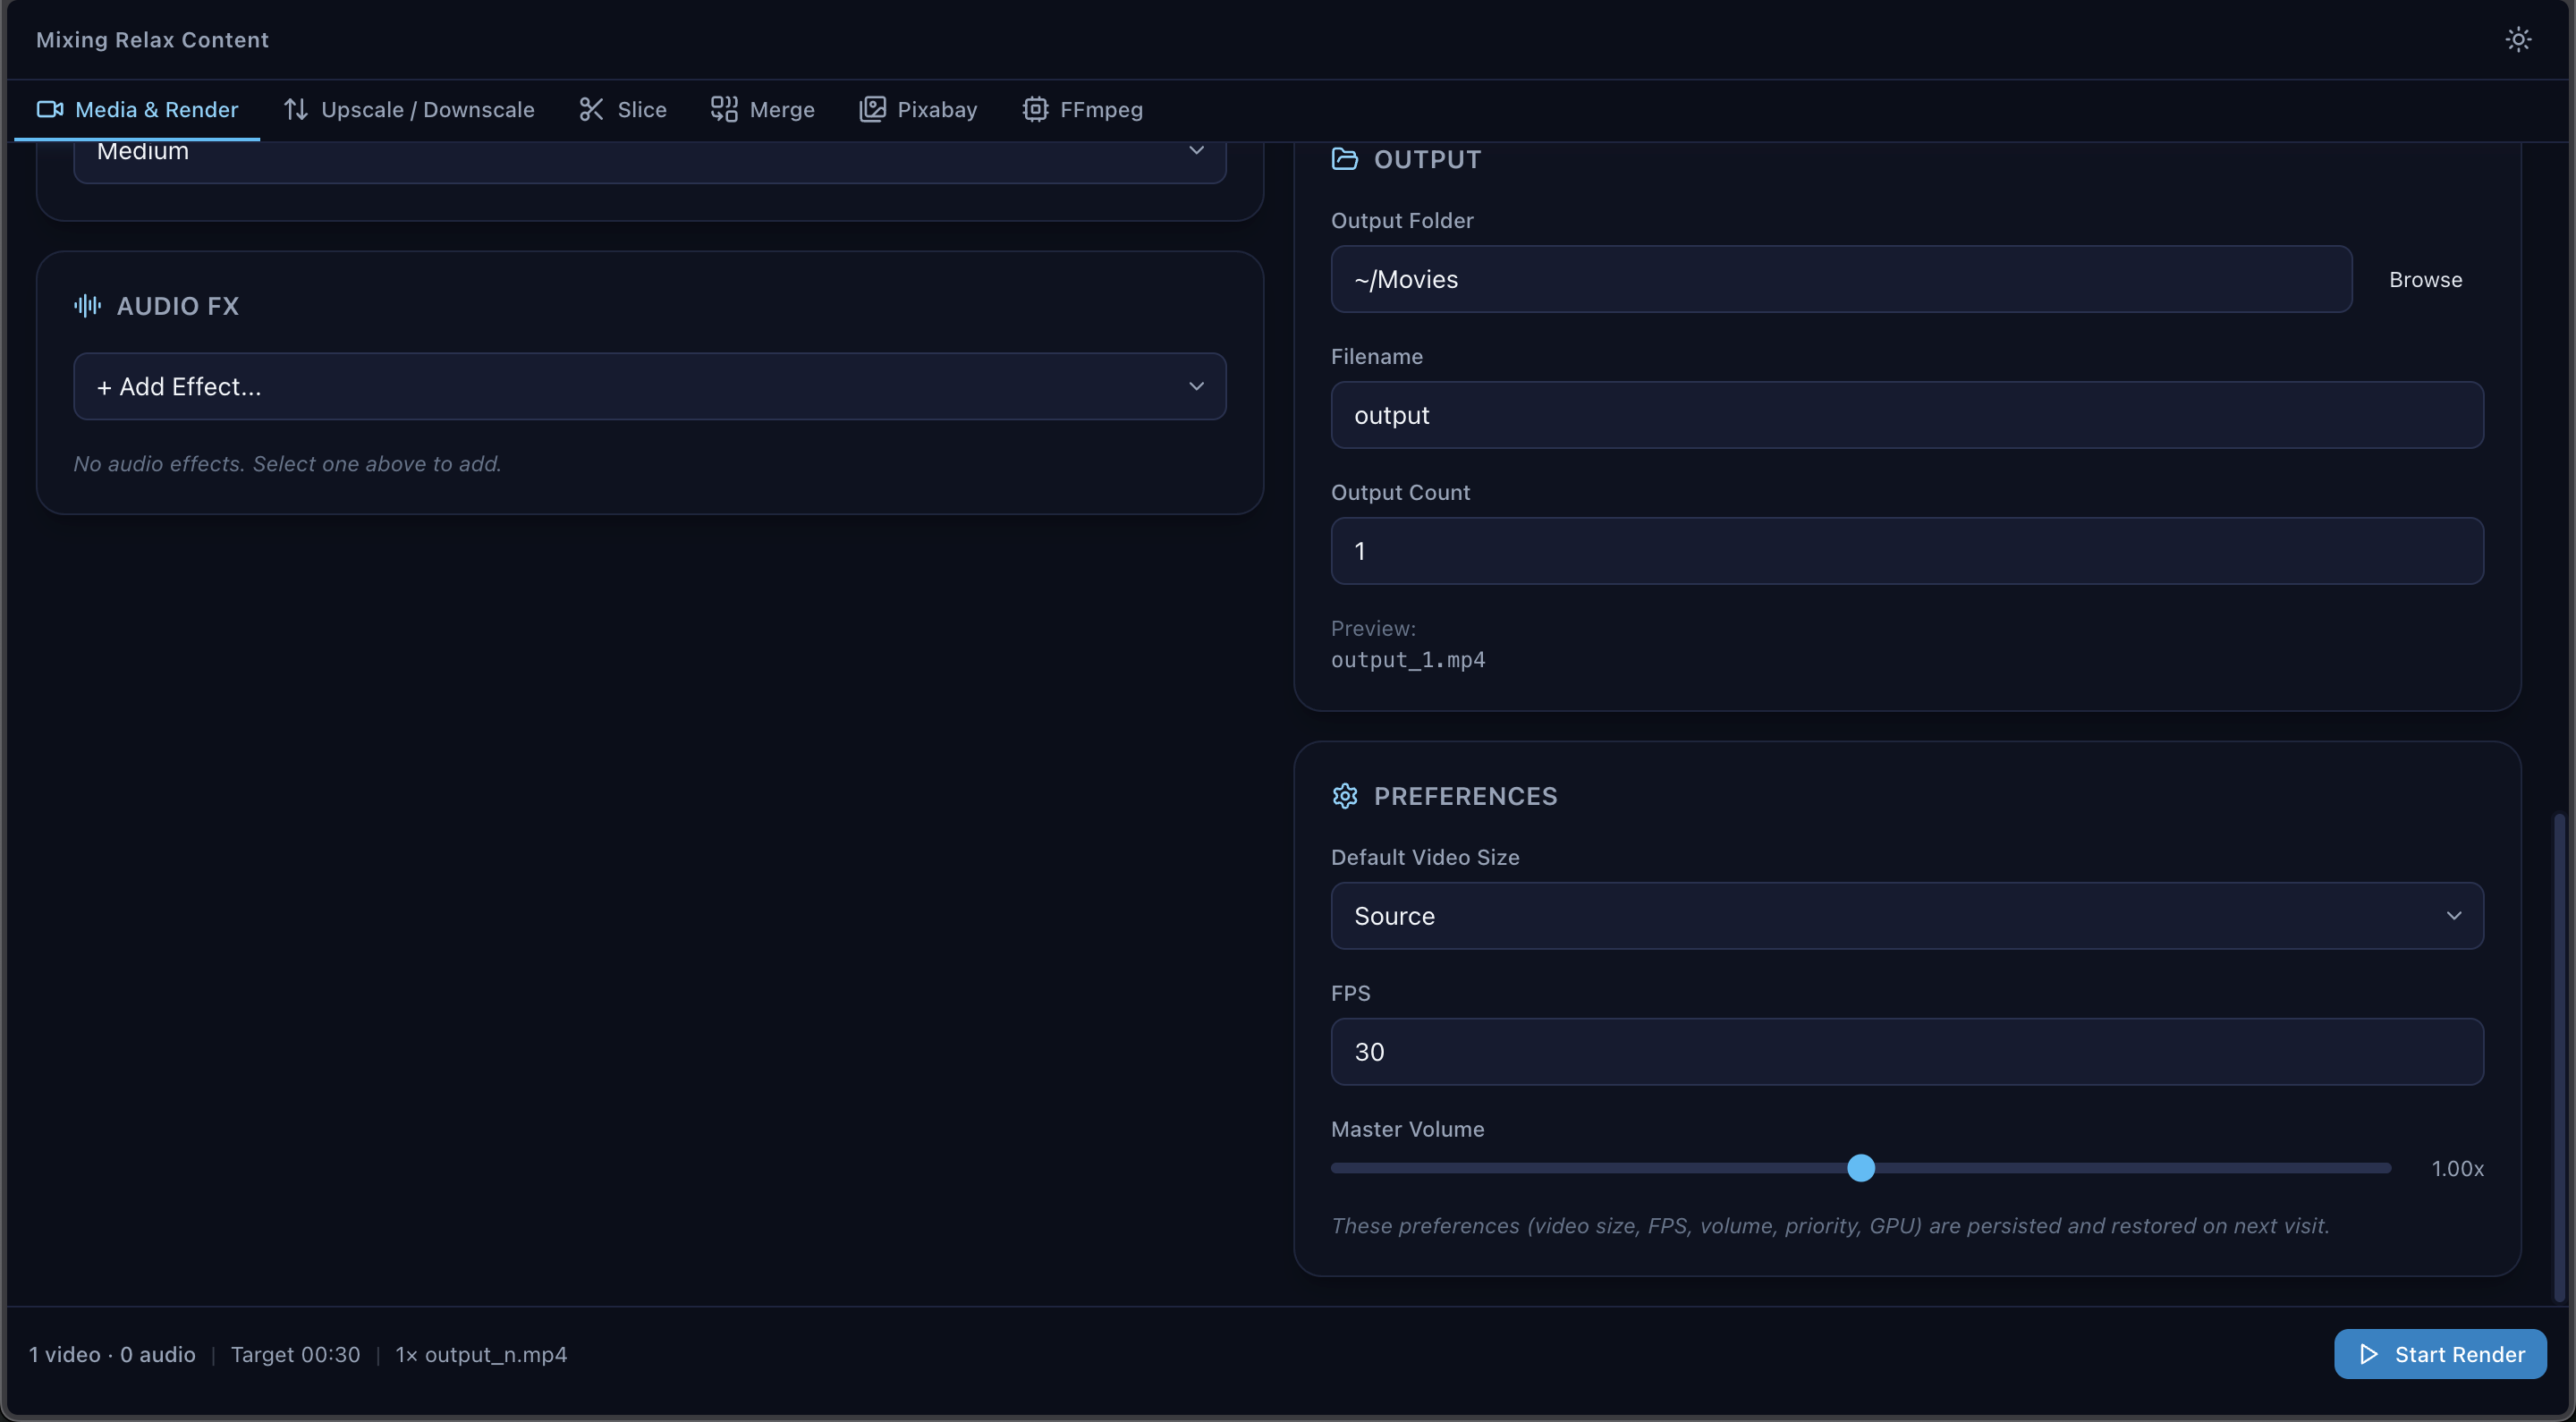Screen dimensions: 2576x1422
Task: Click the Merge grid icon
Action: [724, 109]
